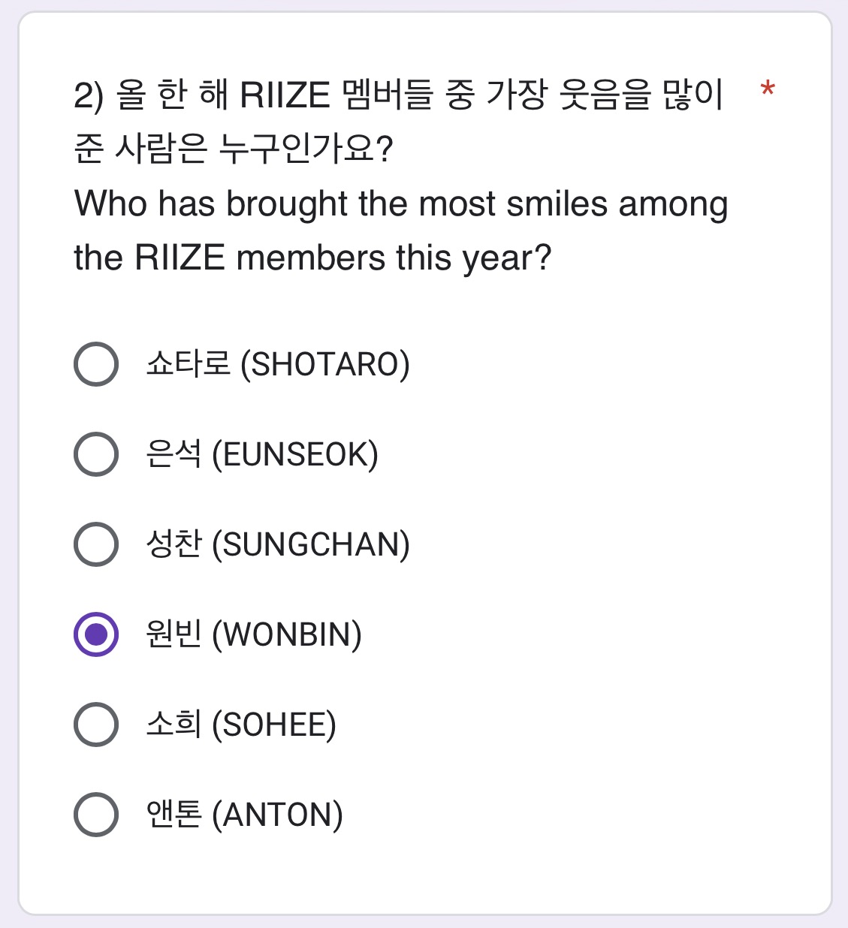Click the 앤톤 (ANTON) option text
Image resolution: width=848 pixels, height=928 pixels.
point(245,815)
